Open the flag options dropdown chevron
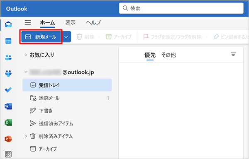The width and height of the screenshot is (249, 159). click(x=206, y=37)
